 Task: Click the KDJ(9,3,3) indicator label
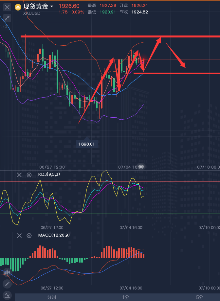[x=49, y=174]
